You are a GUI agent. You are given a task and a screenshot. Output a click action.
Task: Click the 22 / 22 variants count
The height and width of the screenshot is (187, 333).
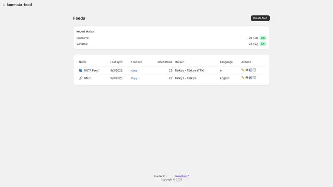pyautogui.click(x=253, y=44)
